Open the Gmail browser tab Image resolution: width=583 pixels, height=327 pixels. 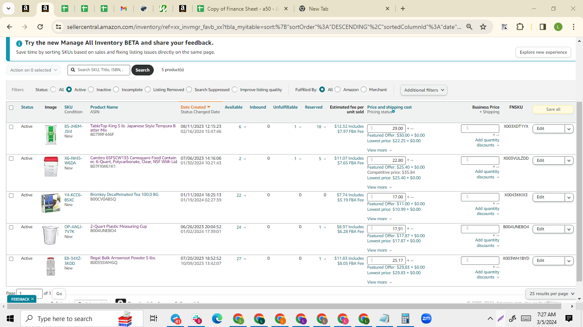(124, 9)
